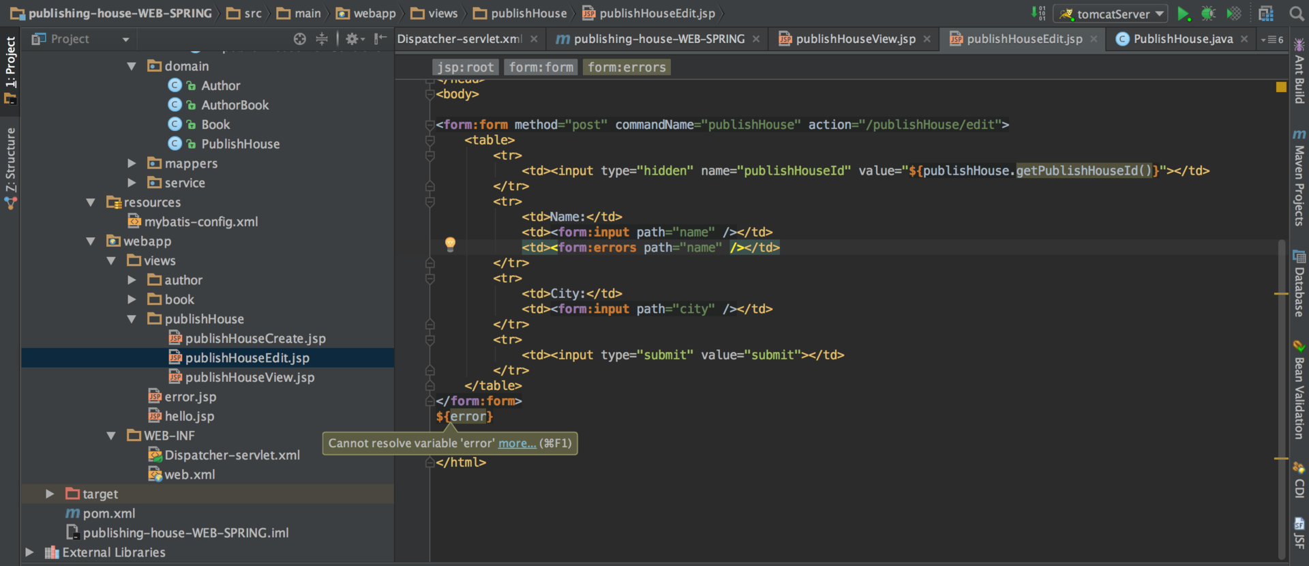Toggle the Structure tool window stripe button

pyautogui.click(x=10, y=168)
